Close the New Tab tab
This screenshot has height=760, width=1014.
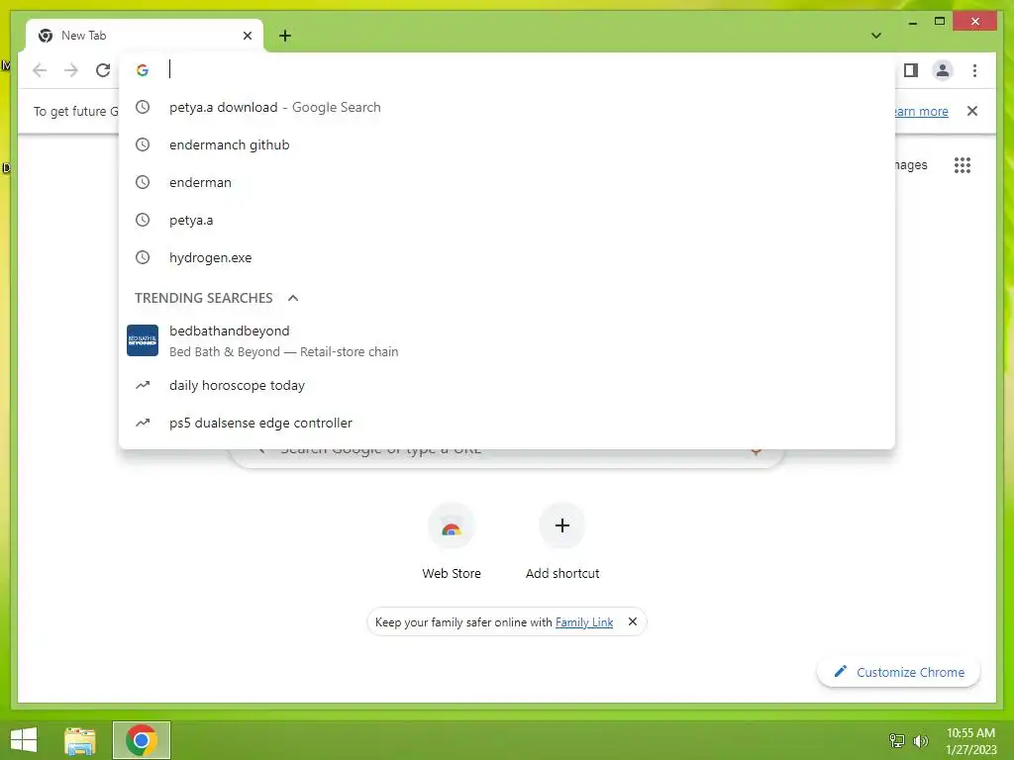(247, 36)
